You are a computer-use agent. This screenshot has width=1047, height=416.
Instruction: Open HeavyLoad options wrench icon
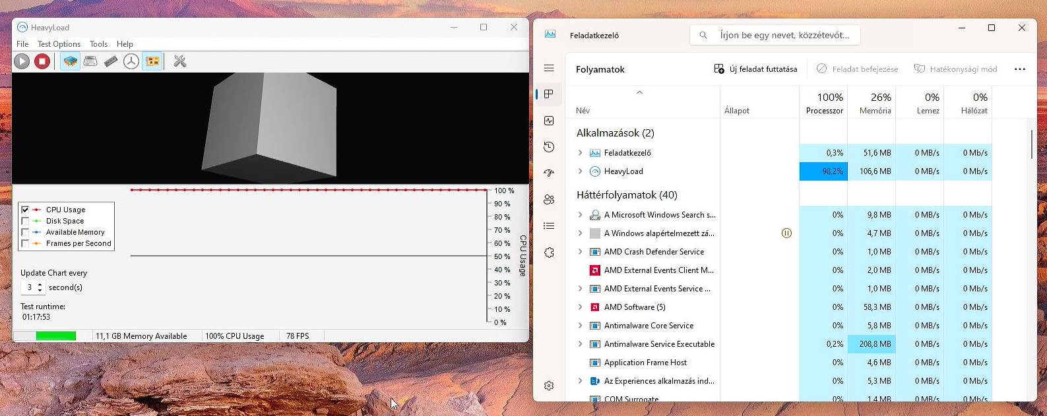[x=179, y=61]
